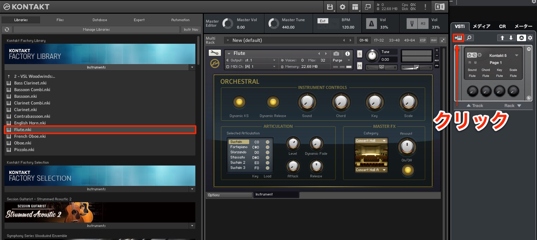The height and width of the screenshot is (240, 537).
Task: Expand the Purge dropdown menu
Action: click(x=341, y=60)
